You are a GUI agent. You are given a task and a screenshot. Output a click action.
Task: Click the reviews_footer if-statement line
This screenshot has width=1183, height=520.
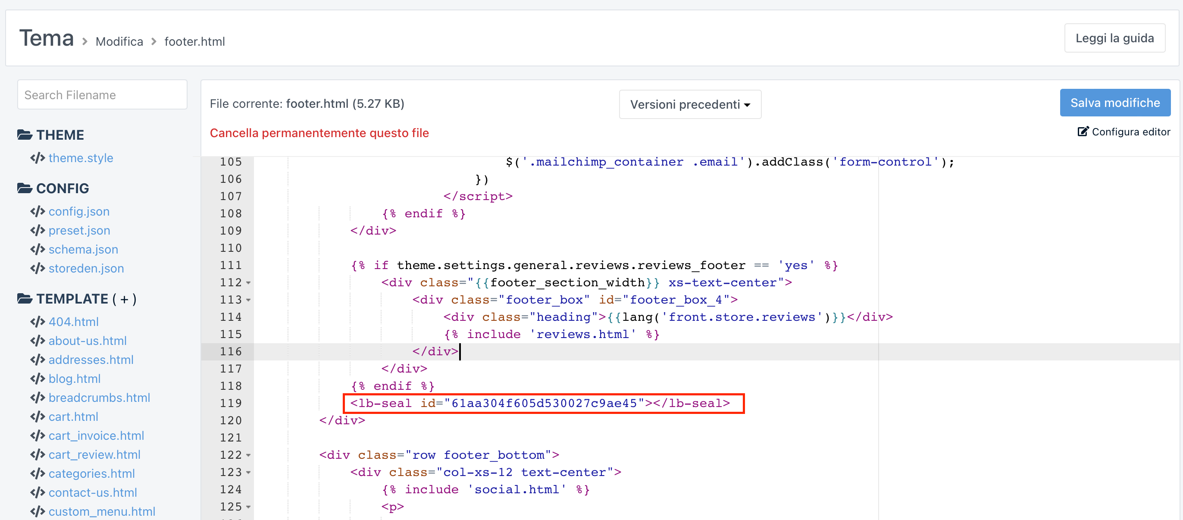click(x=594, y=266)
